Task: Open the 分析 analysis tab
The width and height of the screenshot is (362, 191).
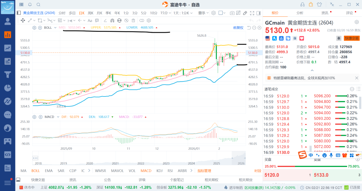Action: click(300, 13)
